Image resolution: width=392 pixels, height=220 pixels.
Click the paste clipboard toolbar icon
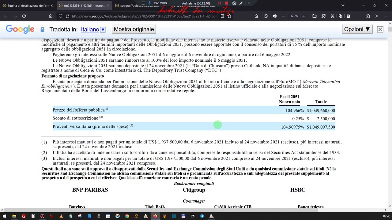click(x=348, y=16)
